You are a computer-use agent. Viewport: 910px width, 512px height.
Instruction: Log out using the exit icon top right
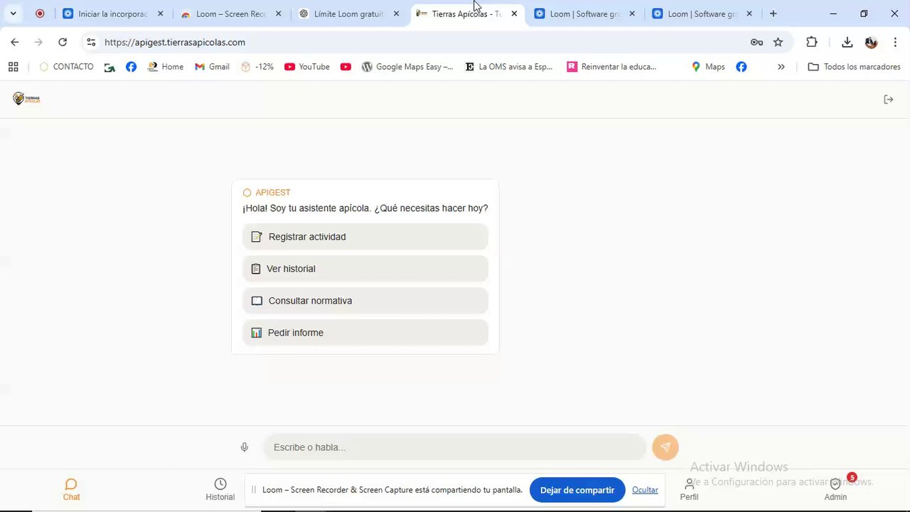(889, 100)
